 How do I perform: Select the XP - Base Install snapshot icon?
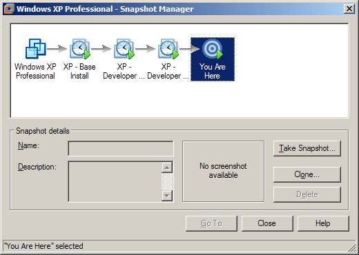[80, 49]
